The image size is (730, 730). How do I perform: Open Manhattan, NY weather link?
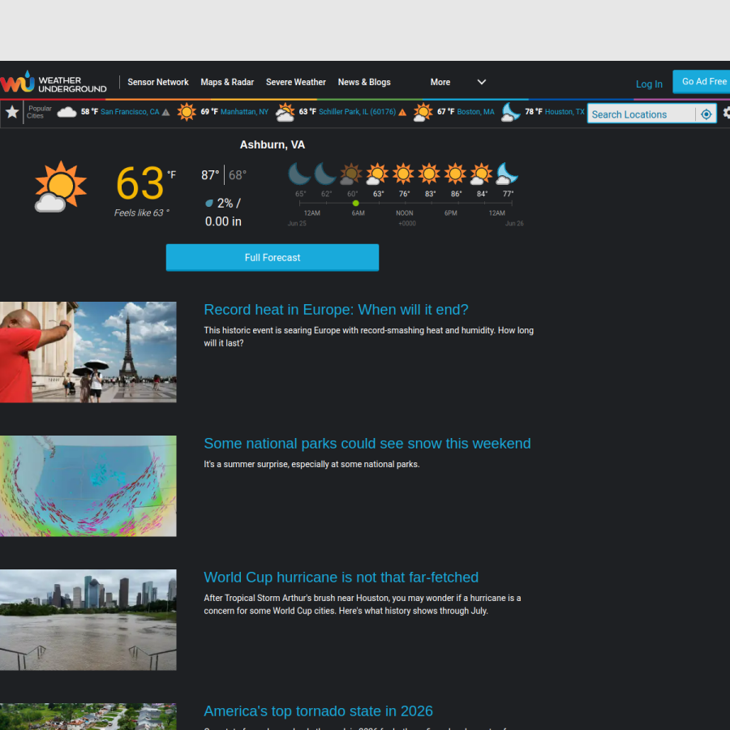pyautogui.click(x=244, y=112)
